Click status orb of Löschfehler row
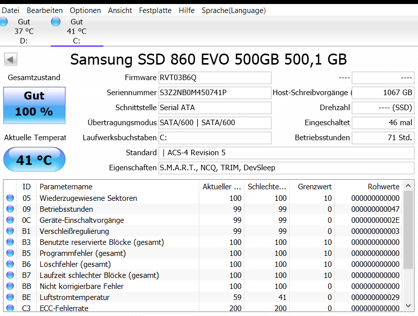Image resolution: width=418 pixels, height=316 pixels. click(x=10, y=264)
